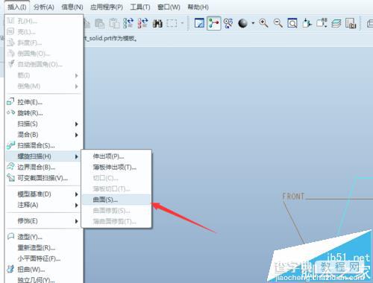Open the 工具(T) menu
The image size is (373, 283).
(x=140, y=7)
